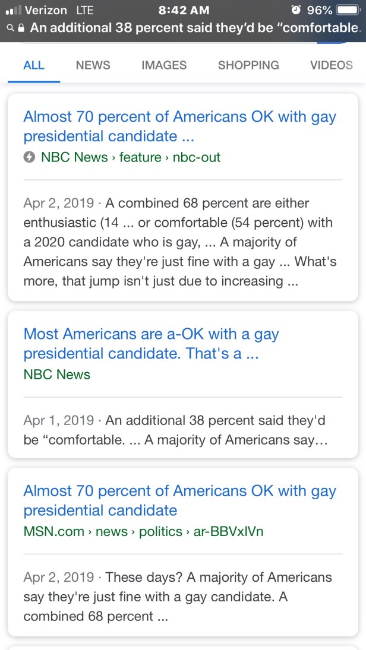Tap the battery icon in status bar
366x650 pixels.
click(348, 10)
